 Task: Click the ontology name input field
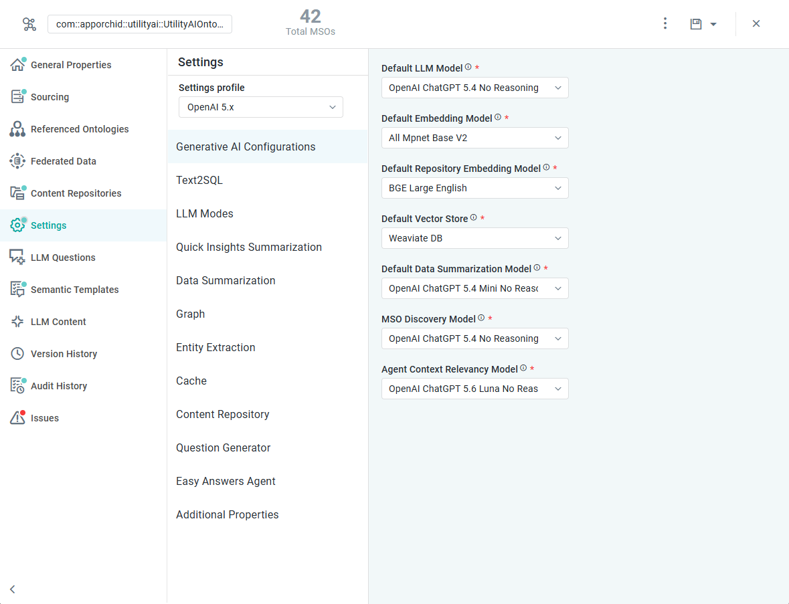click(140, 24)
